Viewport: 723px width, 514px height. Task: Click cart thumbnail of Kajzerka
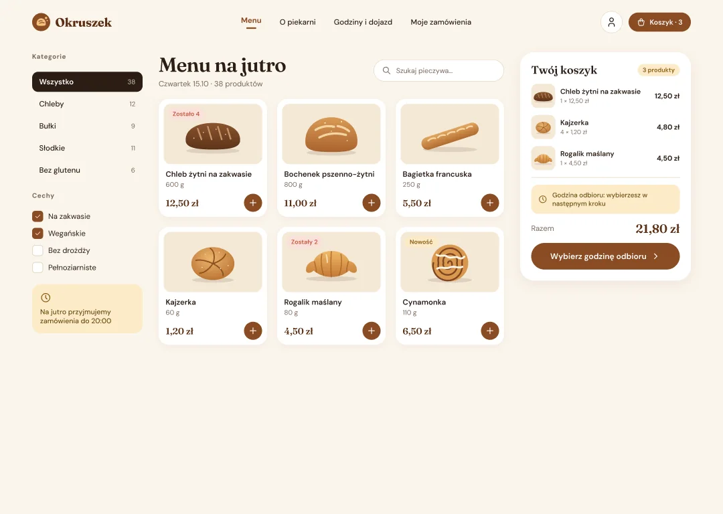click(543, 127)
